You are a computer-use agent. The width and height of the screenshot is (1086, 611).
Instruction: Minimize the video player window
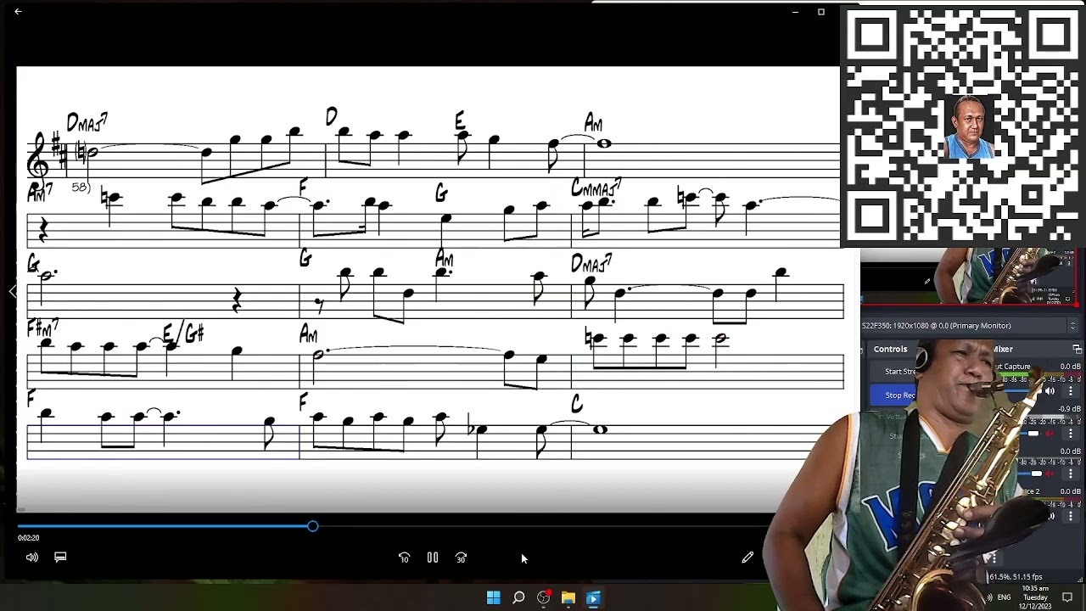(x=795, y=12)
